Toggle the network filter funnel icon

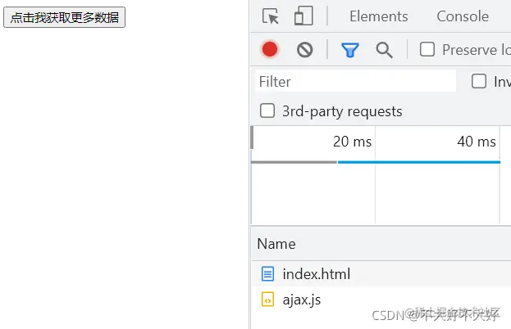point(350,50)
